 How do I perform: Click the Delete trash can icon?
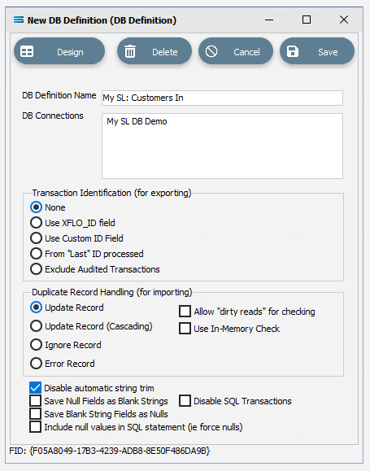click(x=130, y=51)
